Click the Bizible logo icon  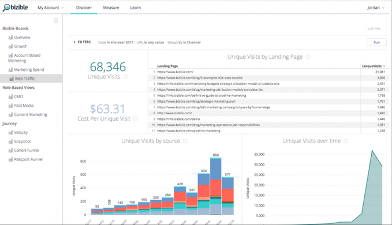tap(6, 7)
